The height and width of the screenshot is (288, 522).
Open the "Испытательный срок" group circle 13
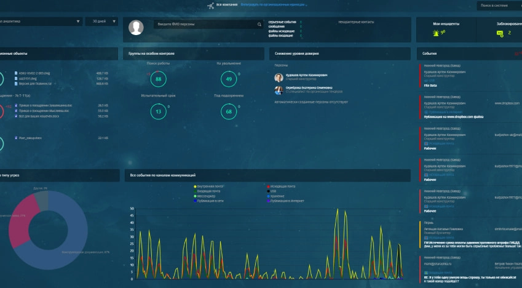pos(159,111)
